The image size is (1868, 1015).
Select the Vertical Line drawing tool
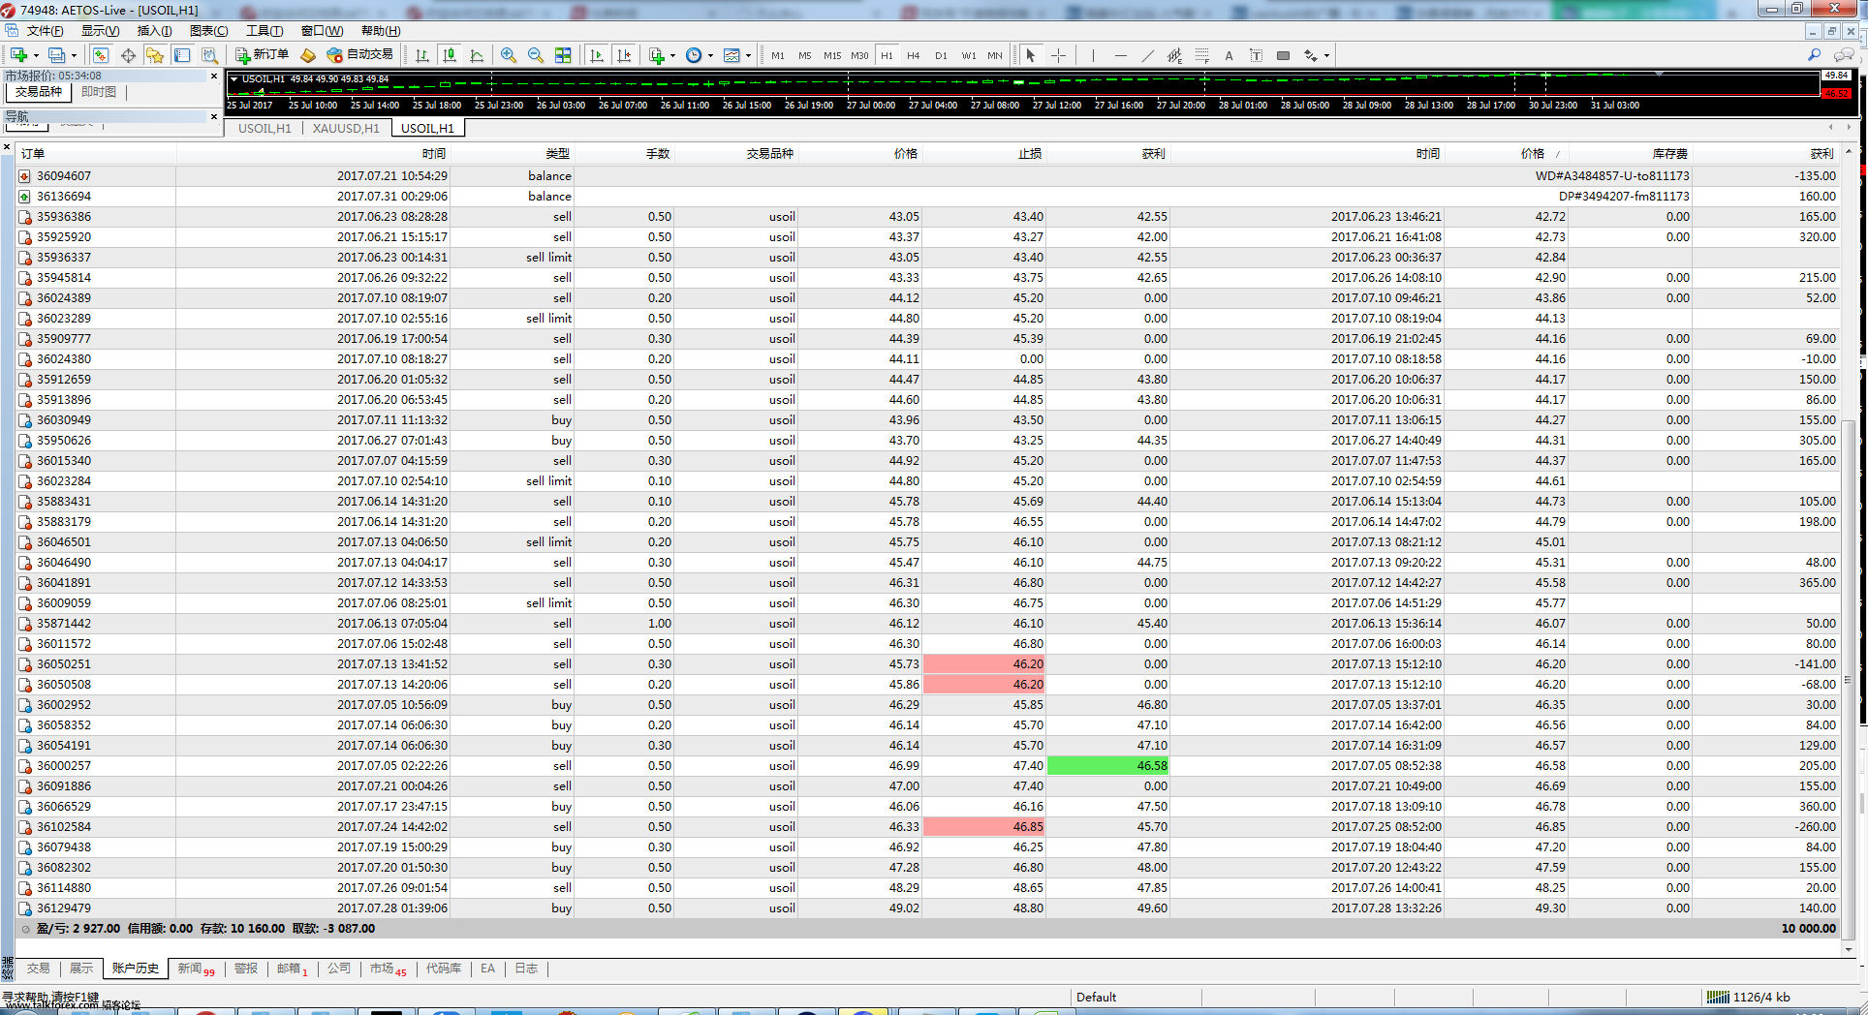point(1093,55)
